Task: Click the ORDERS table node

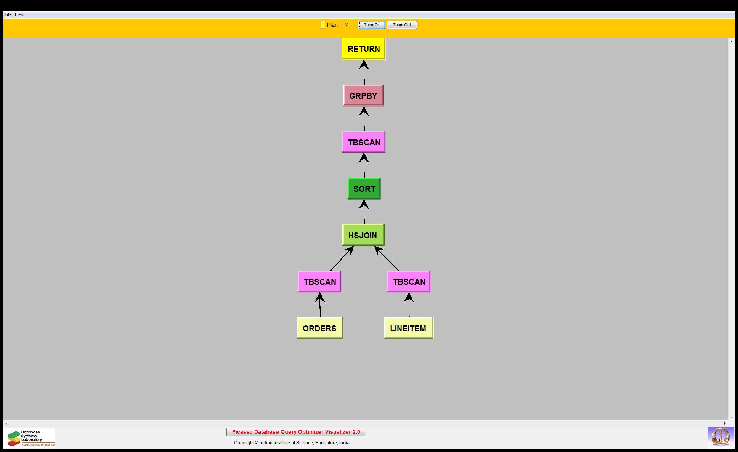Action: pos(320,328)
